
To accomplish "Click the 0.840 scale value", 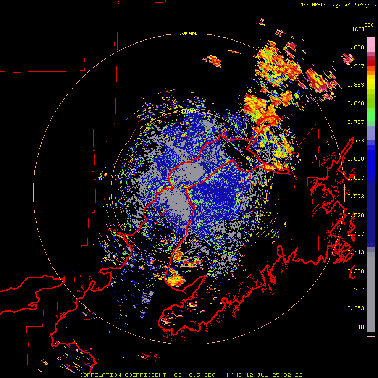I will click(x=356, y=103).
